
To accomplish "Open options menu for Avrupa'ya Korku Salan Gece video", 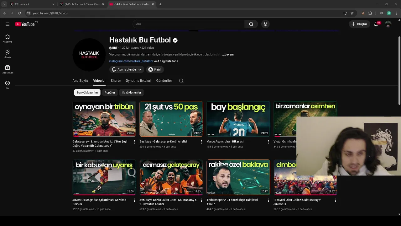I will 201,200.
